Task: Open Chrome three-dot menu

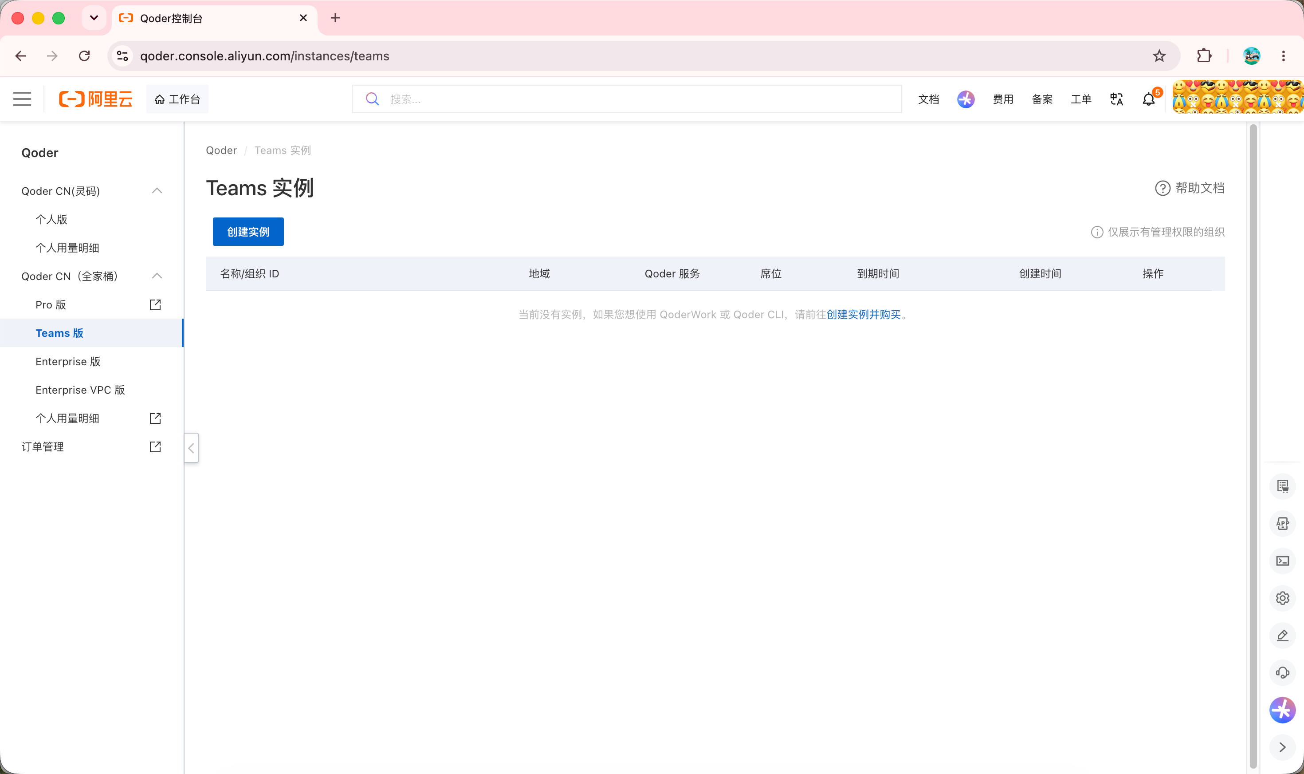Action: click(x=1284, y=56)
